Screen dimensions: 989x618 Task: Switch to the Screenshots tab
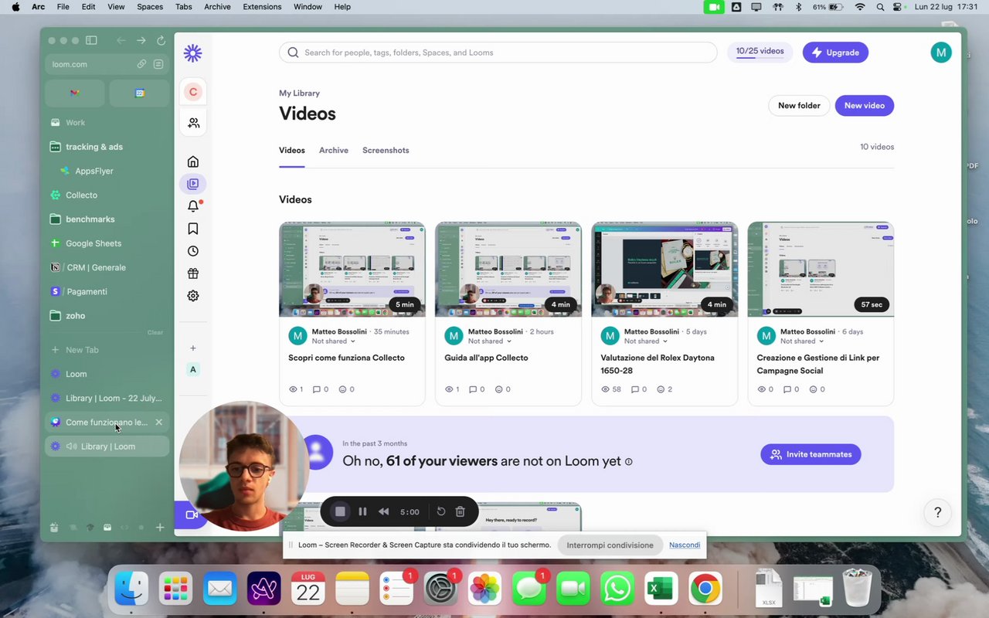[x=386, y=150]
